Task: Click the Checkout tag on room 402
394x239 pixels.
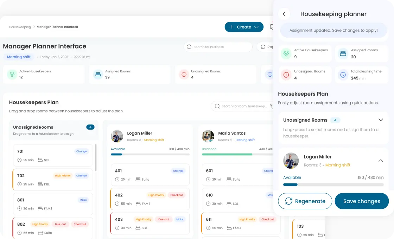Action: (176, 195)
